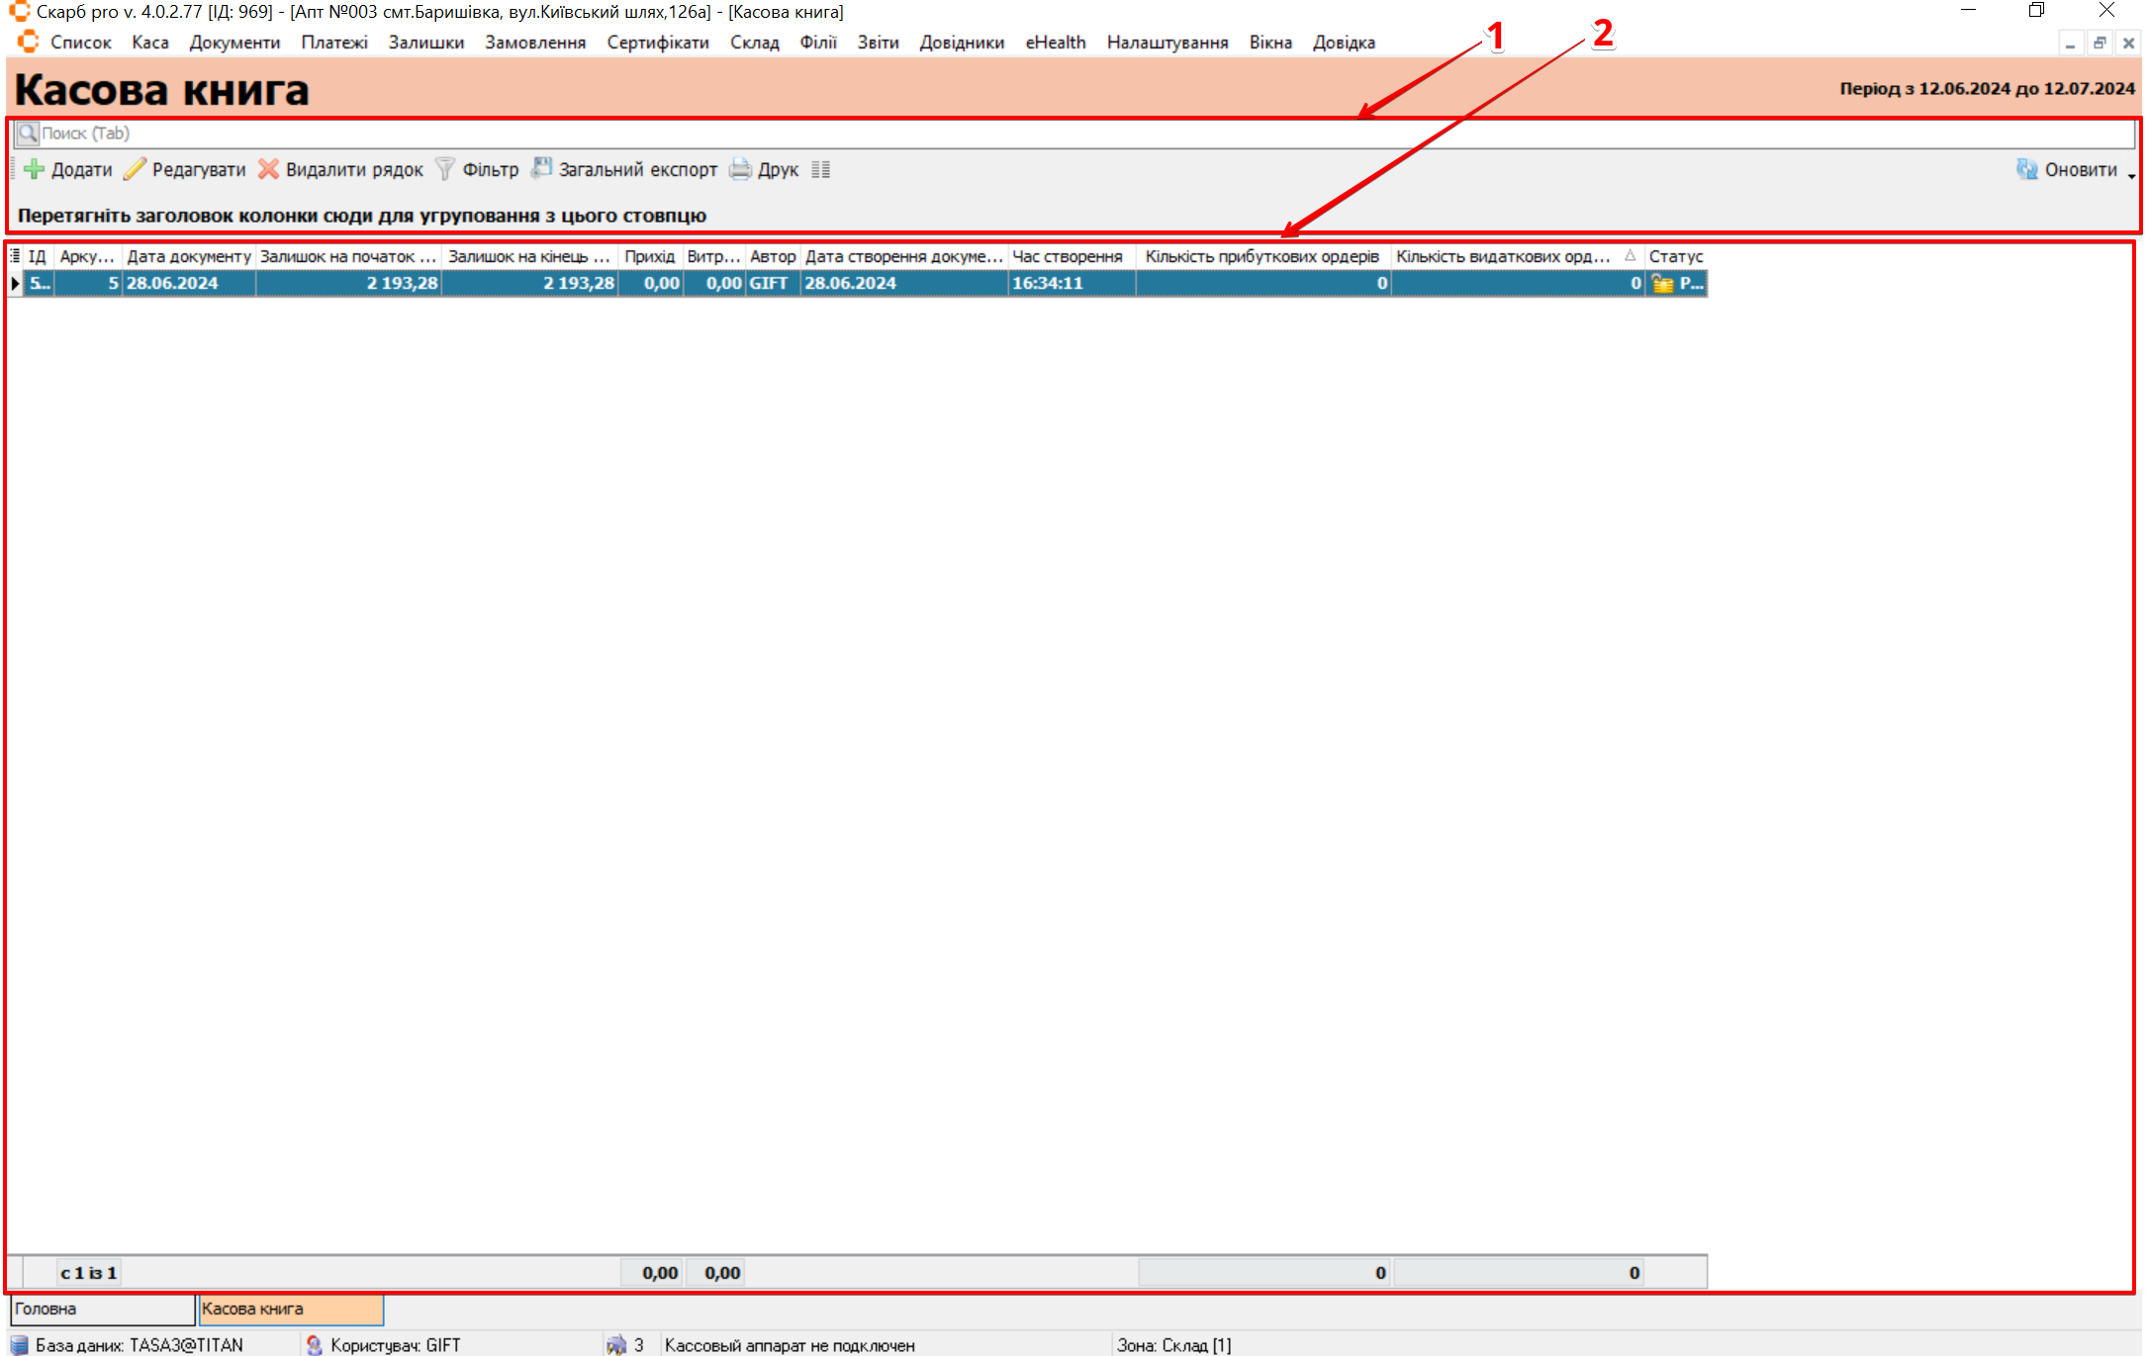Click the green plus Додати icon
Screen dimensions: 2148x1356
34,169
